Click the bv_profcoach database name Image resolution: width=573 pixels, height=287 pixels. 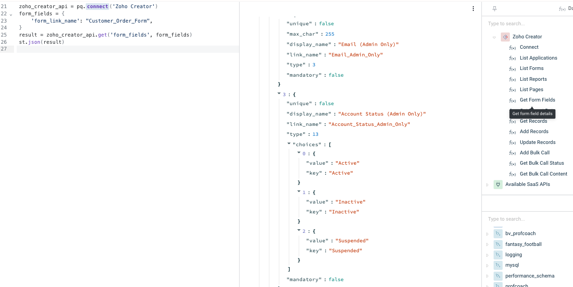tap(520, 233)
